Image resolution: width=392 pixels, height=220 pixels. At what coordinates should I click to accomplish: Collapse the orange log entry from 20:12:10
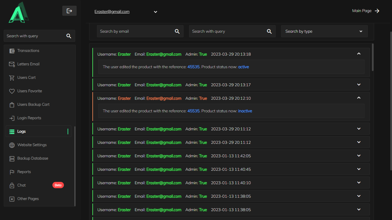358,98
